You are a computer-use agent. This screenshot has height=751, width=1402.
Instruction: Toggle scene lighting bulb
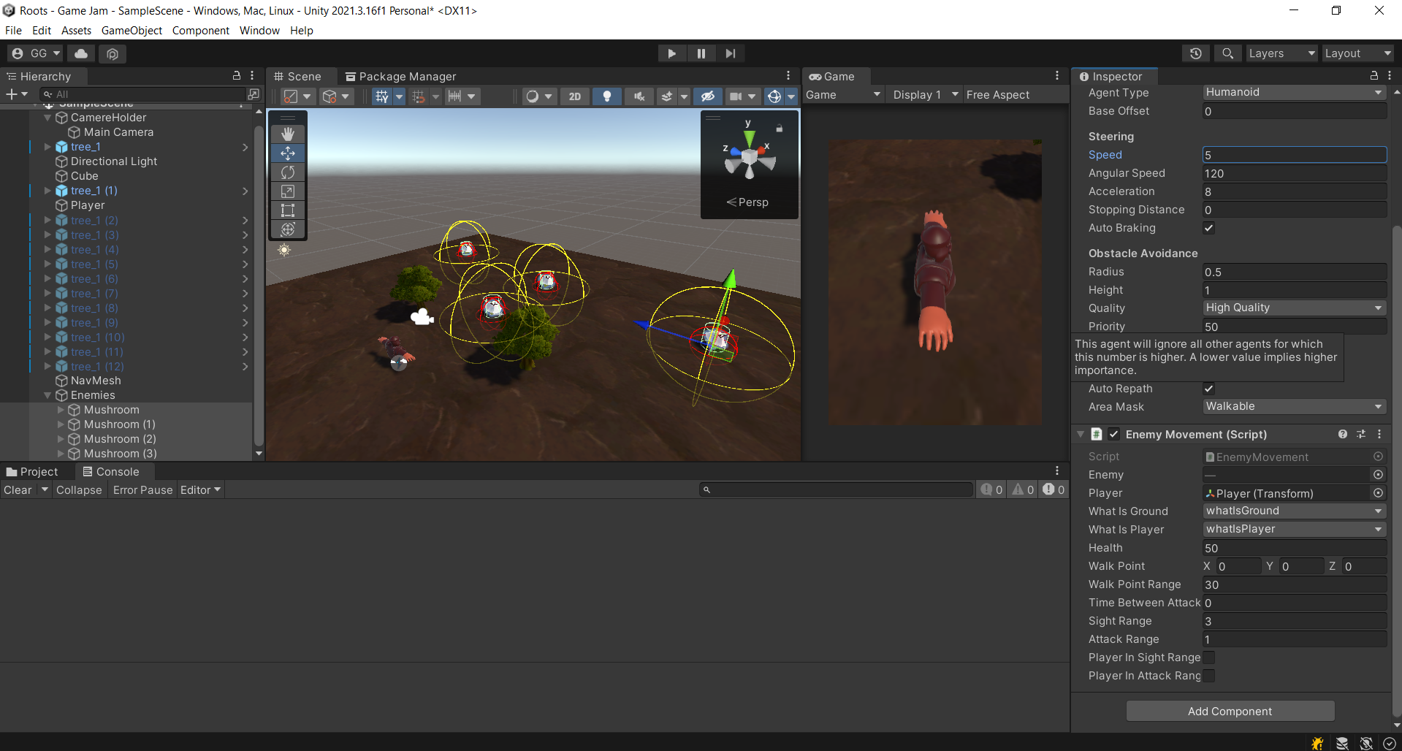pos(607,96)
